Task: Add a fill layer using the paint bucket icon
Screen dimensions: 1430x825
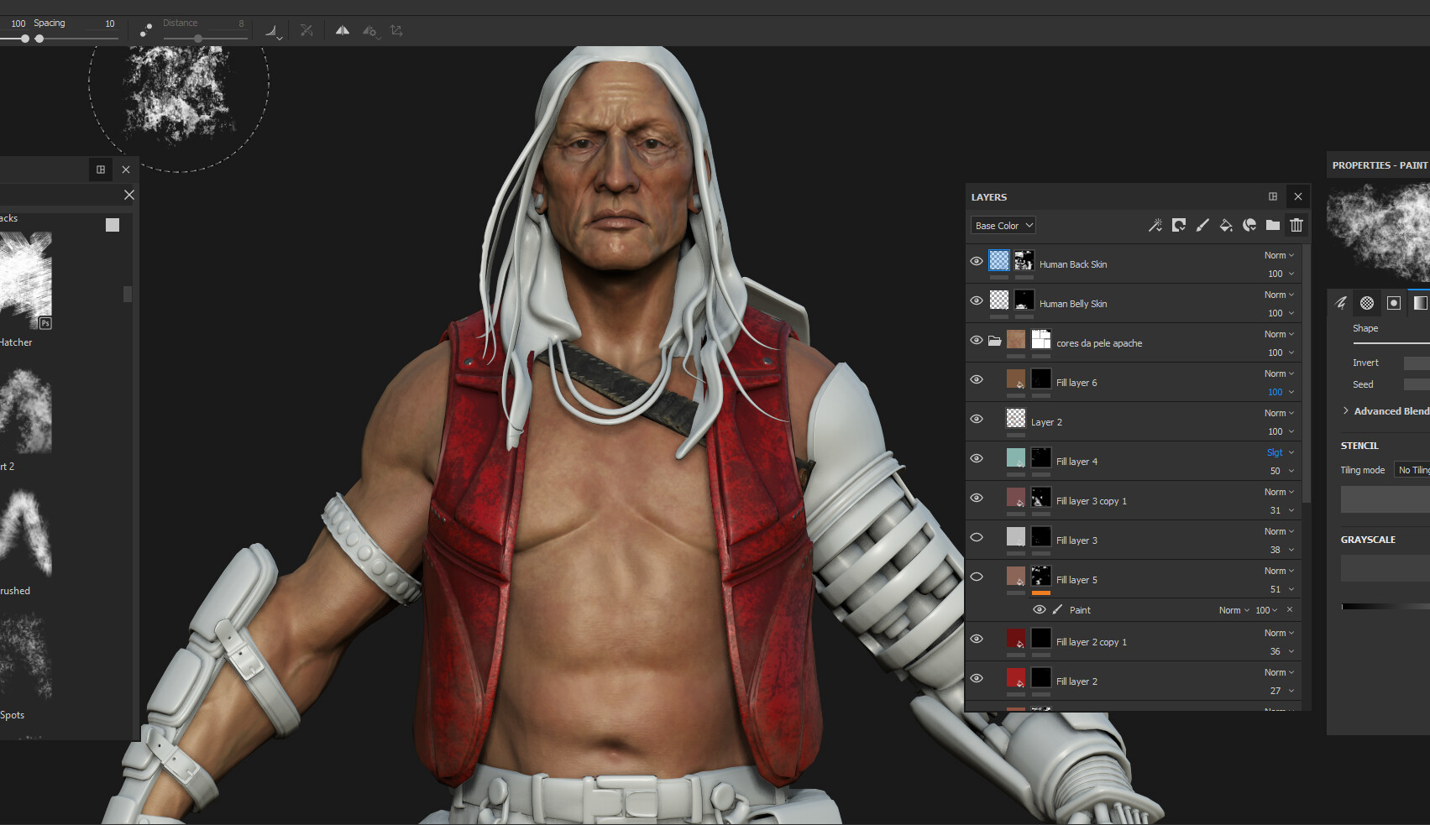Action: pos(1226,225)
